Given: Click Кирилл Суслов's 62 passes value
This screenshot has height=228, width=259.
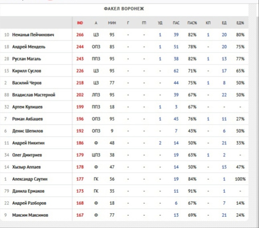Looking at the screenshot, I should (176, 71).
